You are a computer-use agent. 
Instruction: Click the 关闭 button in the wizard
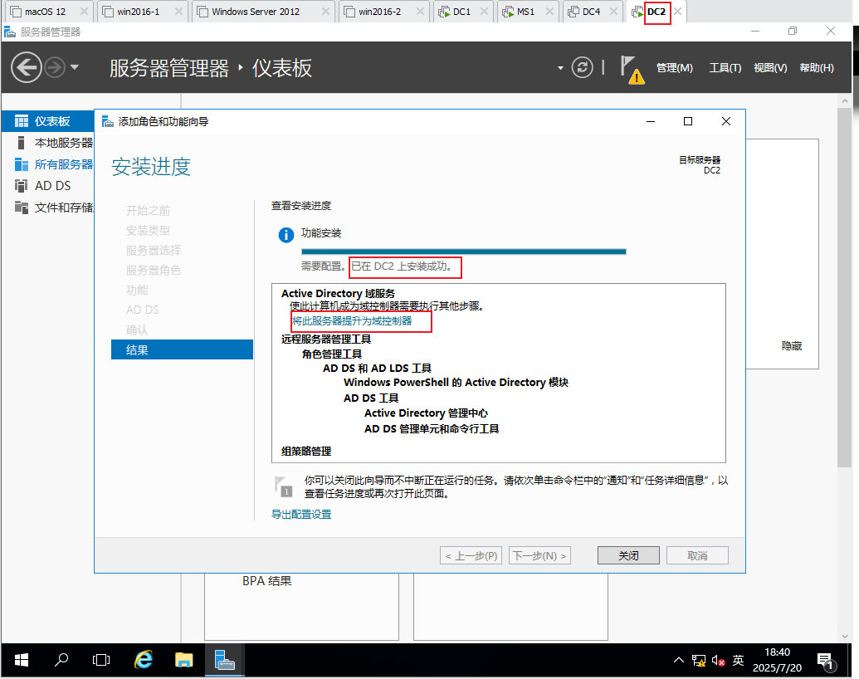(x=628, y=555)
